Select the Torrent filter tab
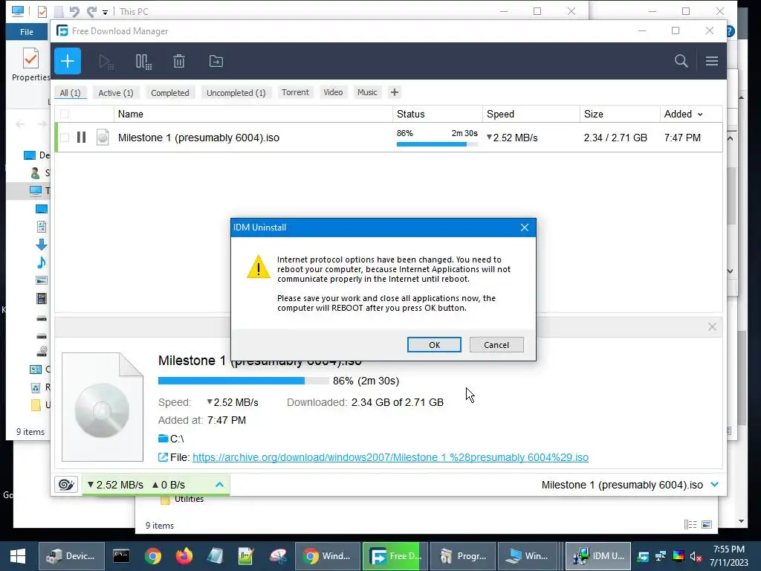Viewport: 761px width, 571px height. 295,92
